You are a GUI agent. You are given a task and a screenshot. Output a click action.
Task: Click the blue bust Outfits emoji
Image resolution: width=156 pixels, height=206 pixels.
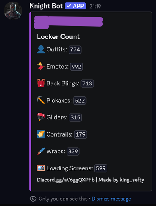point(41,49)
